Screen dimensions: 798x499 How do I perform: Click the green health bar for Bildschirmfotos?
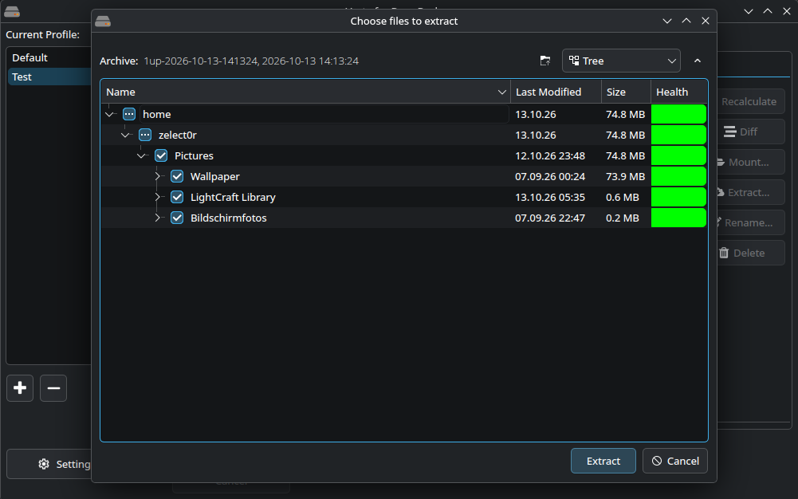(679, 218)
